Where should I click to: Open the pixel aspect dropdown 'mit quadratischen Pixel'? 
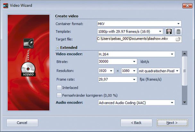pos(159,71)
